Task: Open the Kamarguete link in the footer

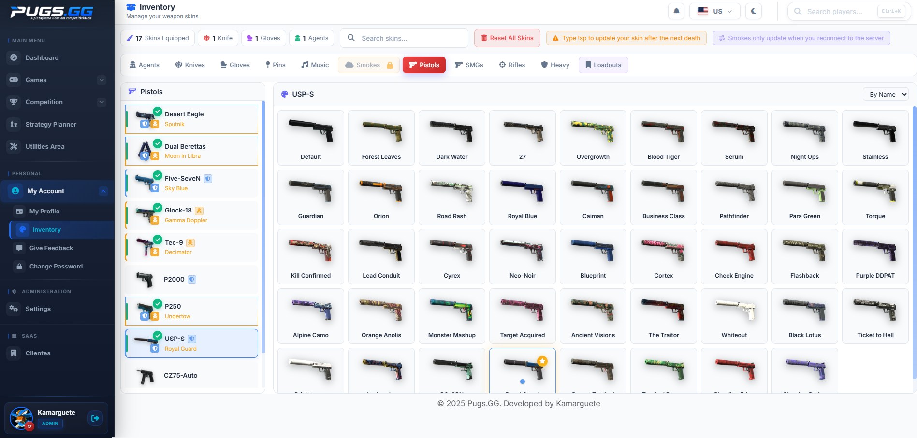Action: pyautogui.click(x=578, y=403)
